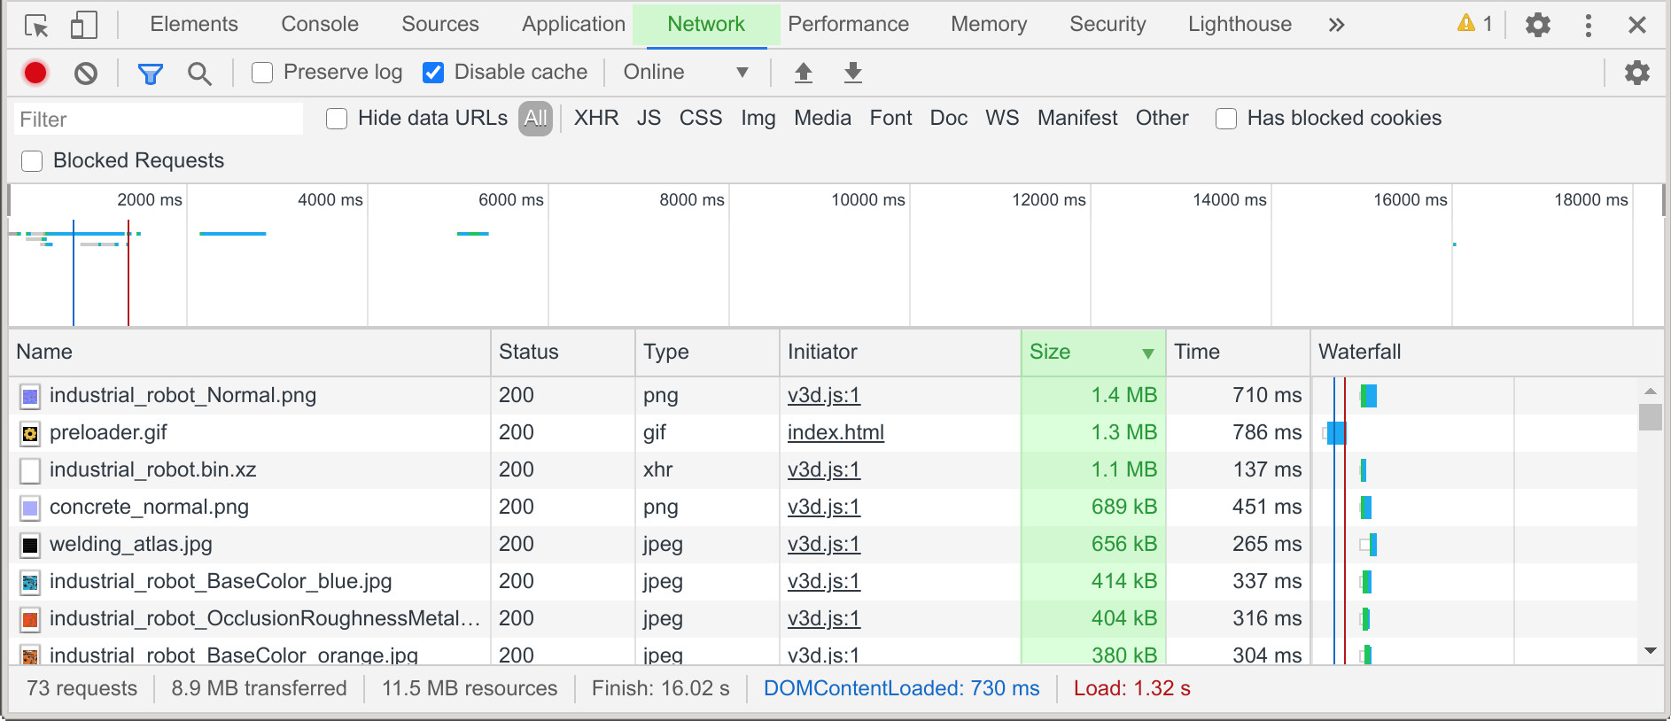The height and width of the screenshot is (721, 1671).
Task: Open v3d.js:1 initiator for welding_atlas.jpg
Action: (824, 545)
